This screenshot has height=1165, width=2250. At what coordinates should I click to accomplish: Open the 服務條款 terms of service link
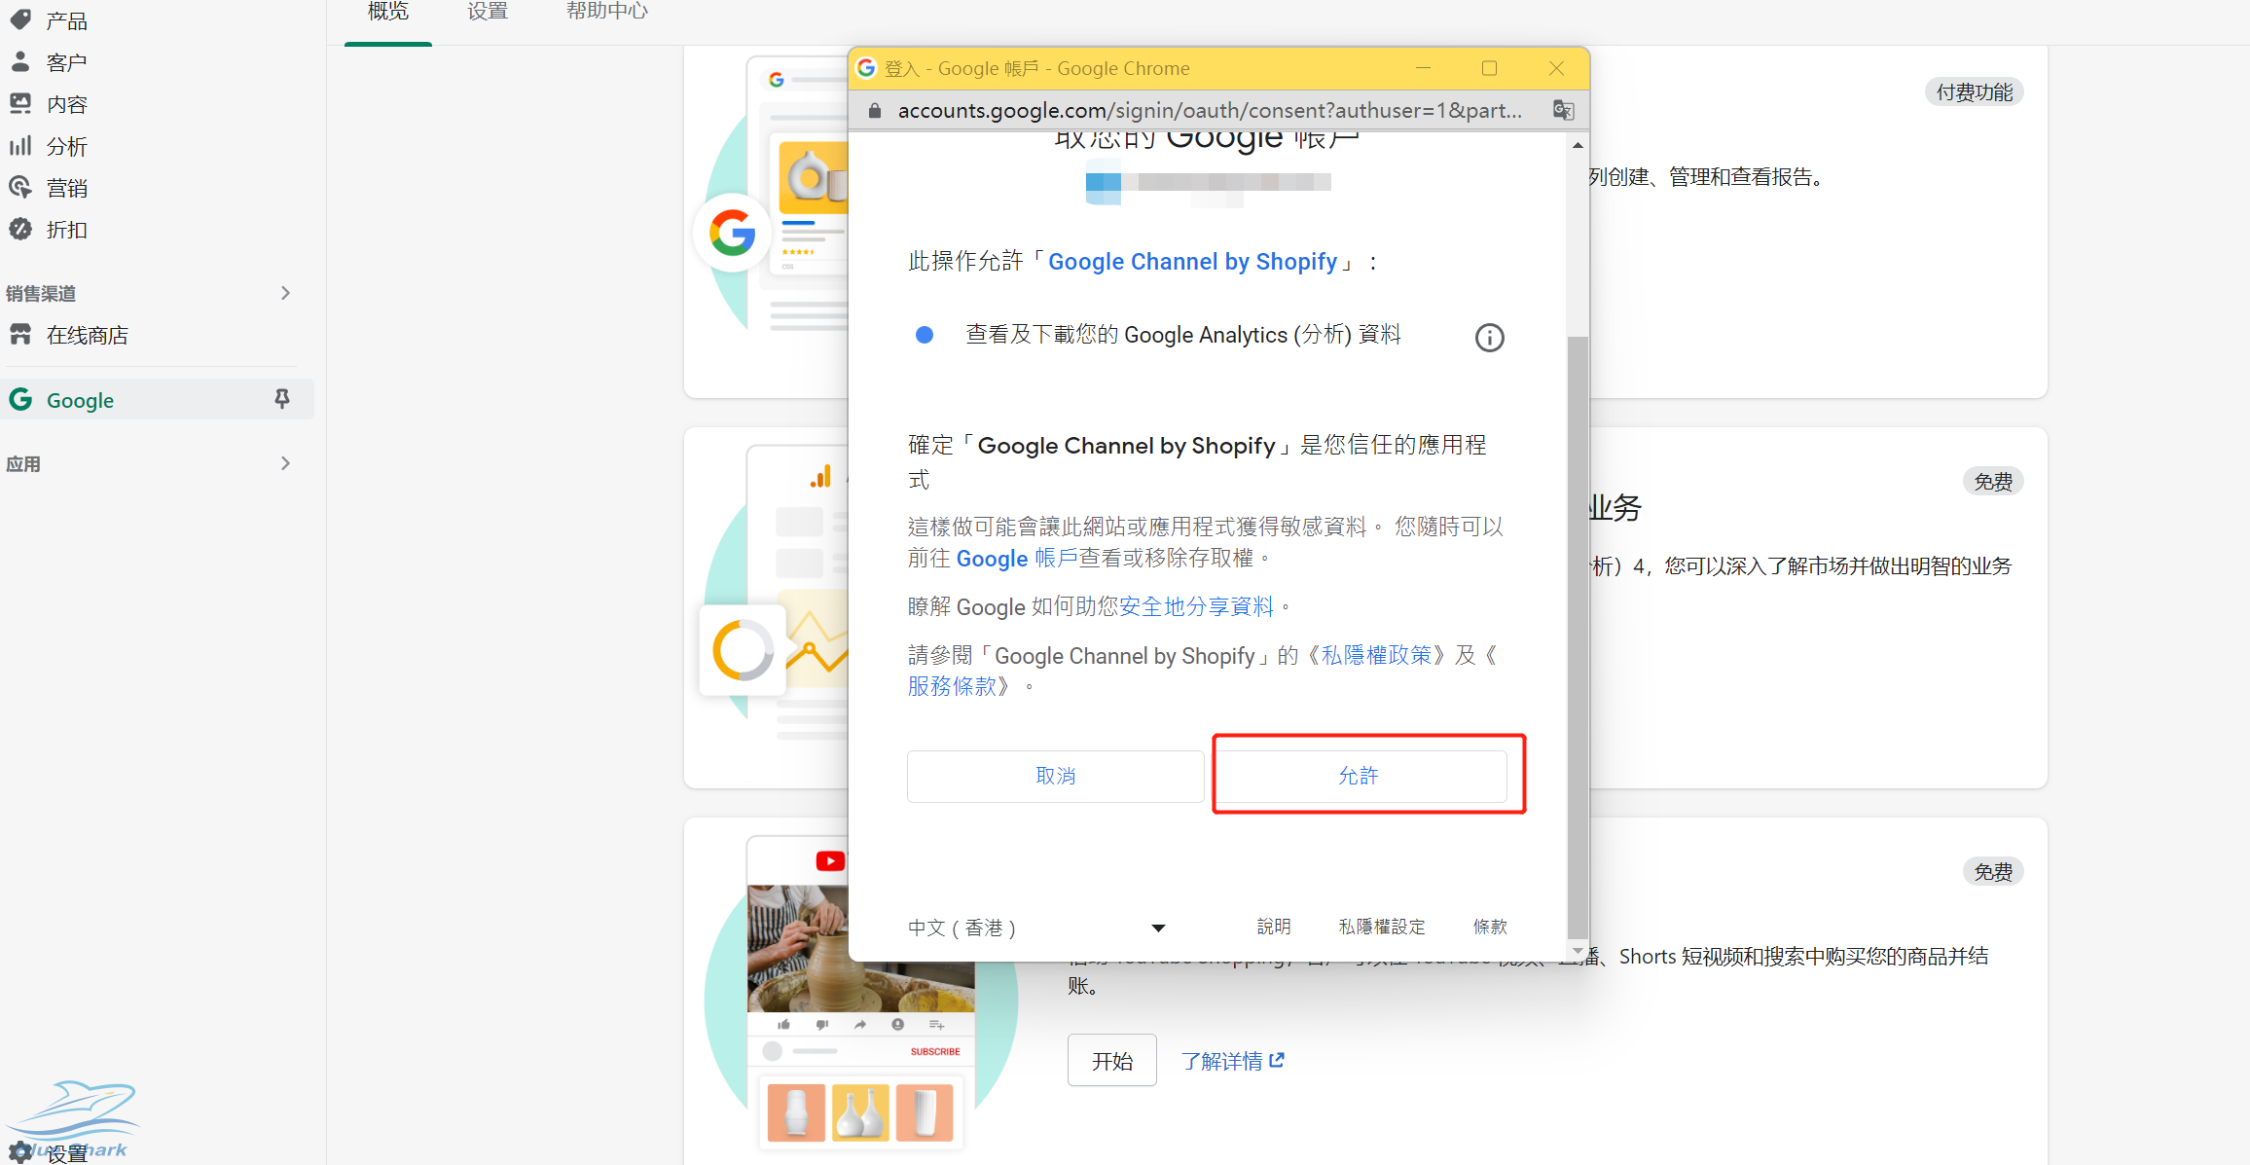click(953, 686)
